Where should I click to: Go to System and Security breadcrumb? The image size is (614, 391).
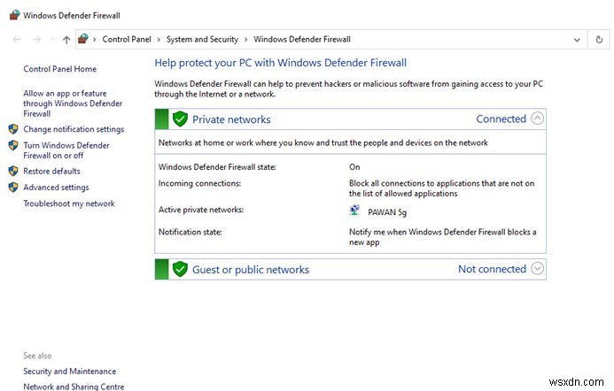pyautogui.click(x=202, y=39)
